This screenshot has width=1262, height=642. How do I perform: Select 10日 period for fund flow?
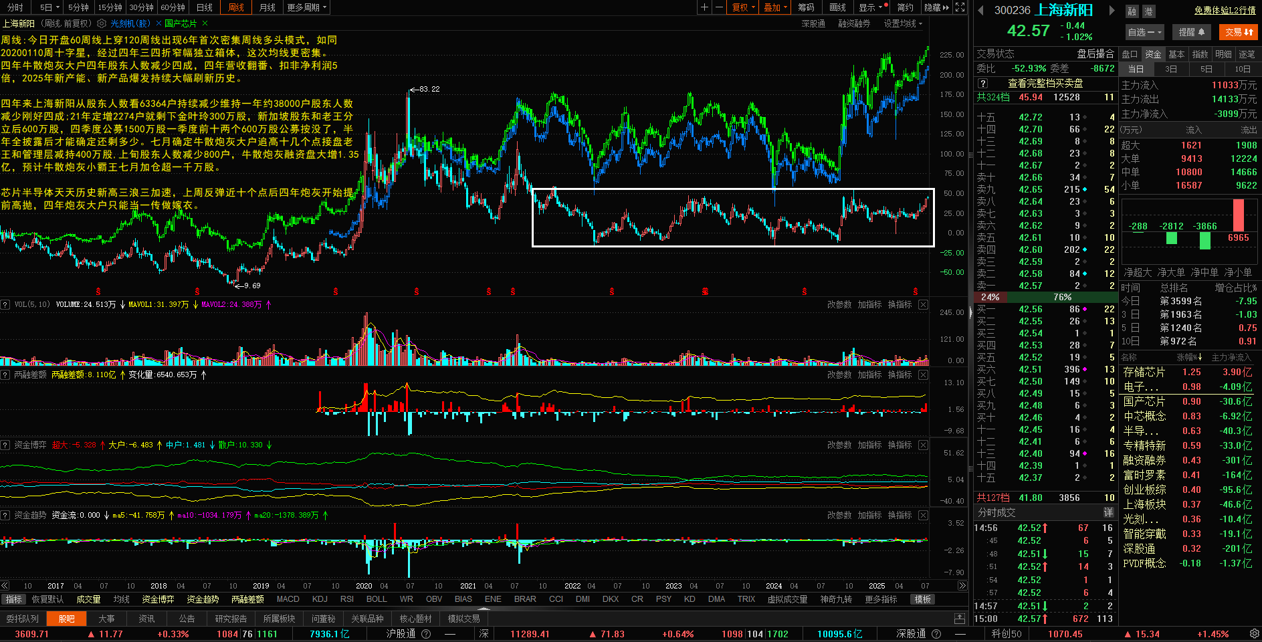[x=1243, y=69]
